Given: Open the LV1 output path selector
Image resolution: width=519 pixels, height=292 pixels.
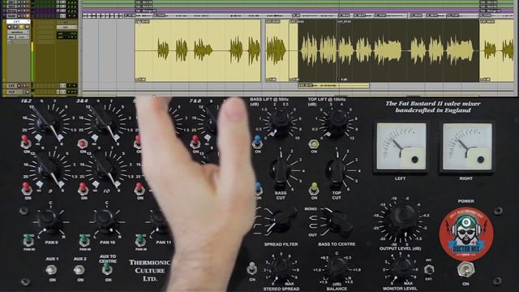Looking at the screenshot, I should [x=66, y=27].
